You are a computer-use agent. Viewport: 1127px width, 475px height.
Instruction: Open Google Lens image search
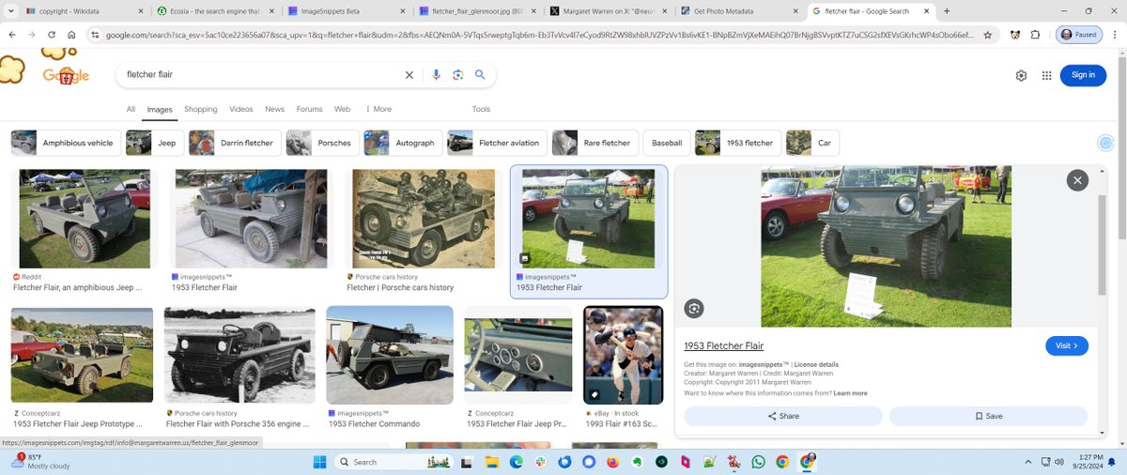point(458,75)
